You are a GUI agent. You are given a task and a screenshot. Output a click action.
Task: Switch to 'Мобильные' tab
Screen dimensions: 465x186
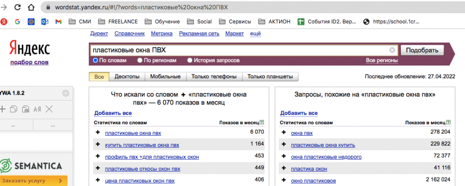tap(165, 77)
